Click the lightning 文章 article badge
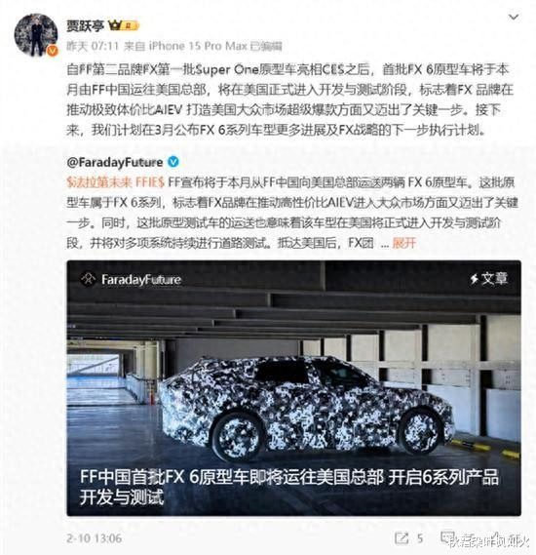536x555 pixels. 489,279
